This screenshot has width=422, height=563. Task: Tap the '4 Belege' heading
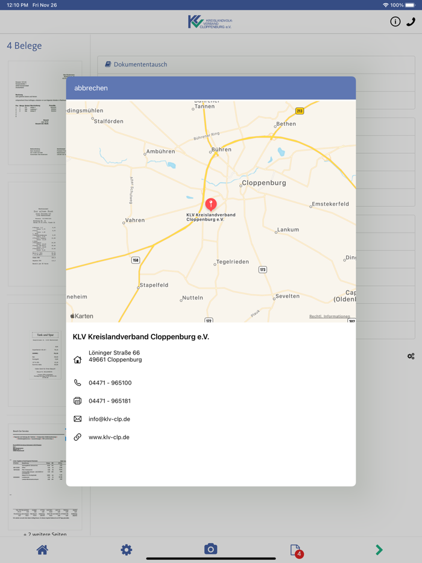[x=25, y=46]
